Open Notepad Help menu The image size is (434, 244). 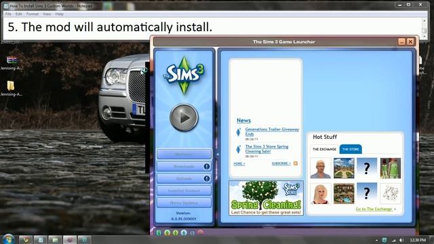[59, 14]
